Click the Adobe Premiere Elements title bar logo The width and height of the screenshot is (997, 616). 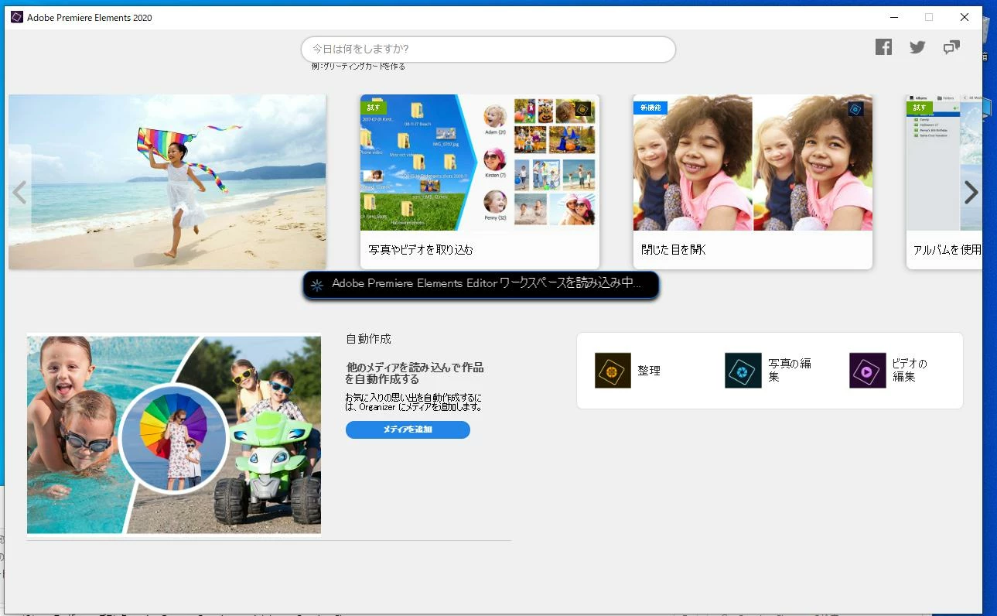17,17
